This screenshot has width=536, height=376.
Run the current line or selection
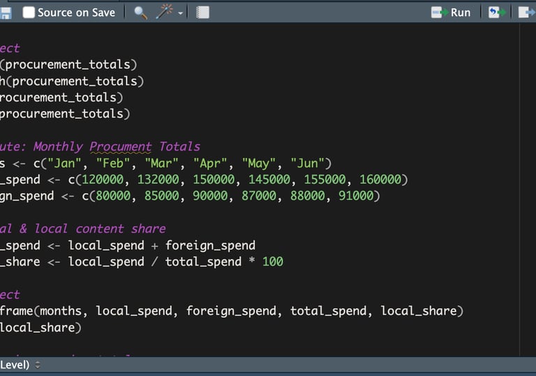click(x=451, y=13)
